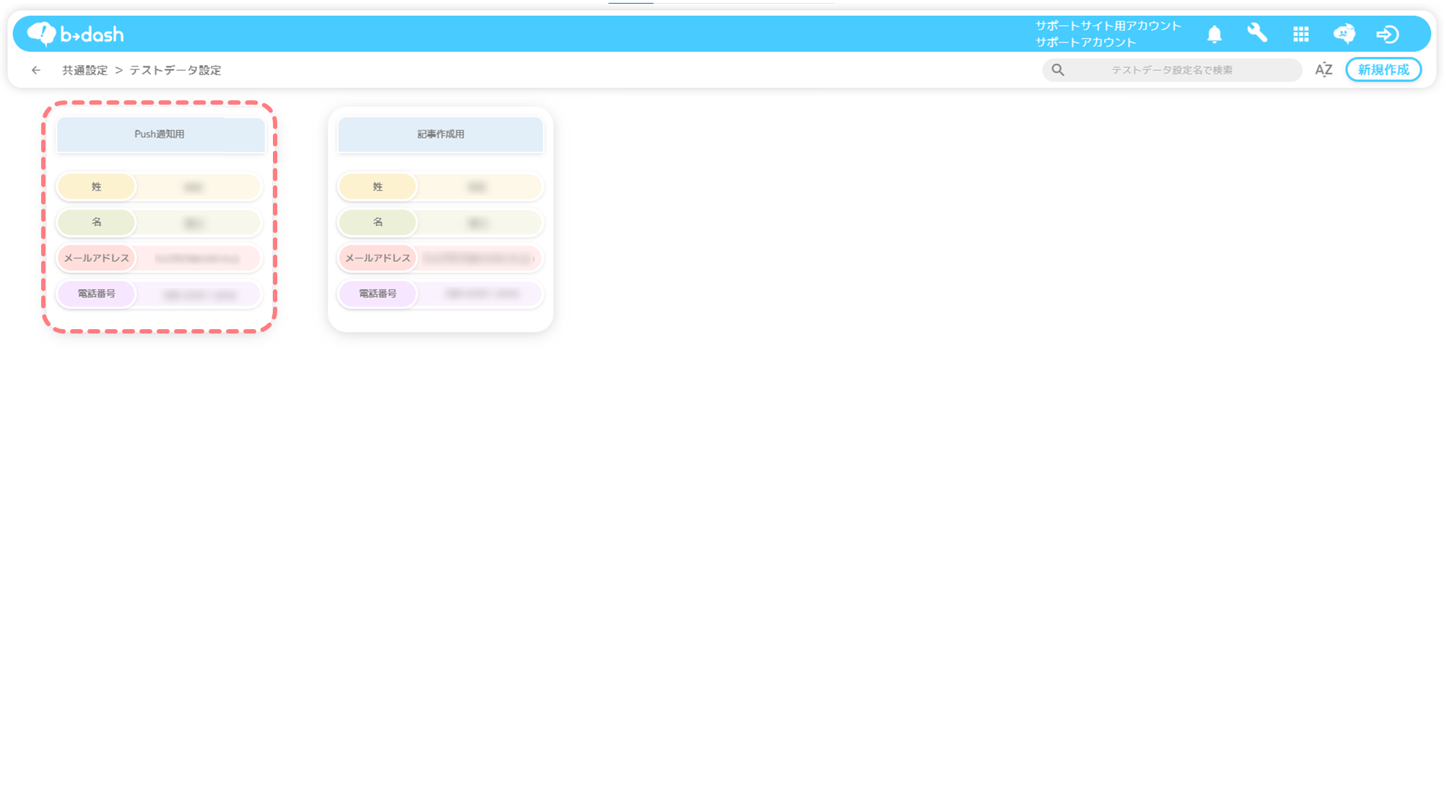Viewport: 1444px width, 812px height.
Task: Sort the list with AZ icon
Action: pos(1323,70)
